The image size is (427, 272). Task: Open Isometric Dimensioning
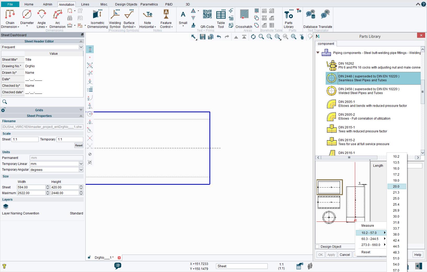[x=97, y=18]
